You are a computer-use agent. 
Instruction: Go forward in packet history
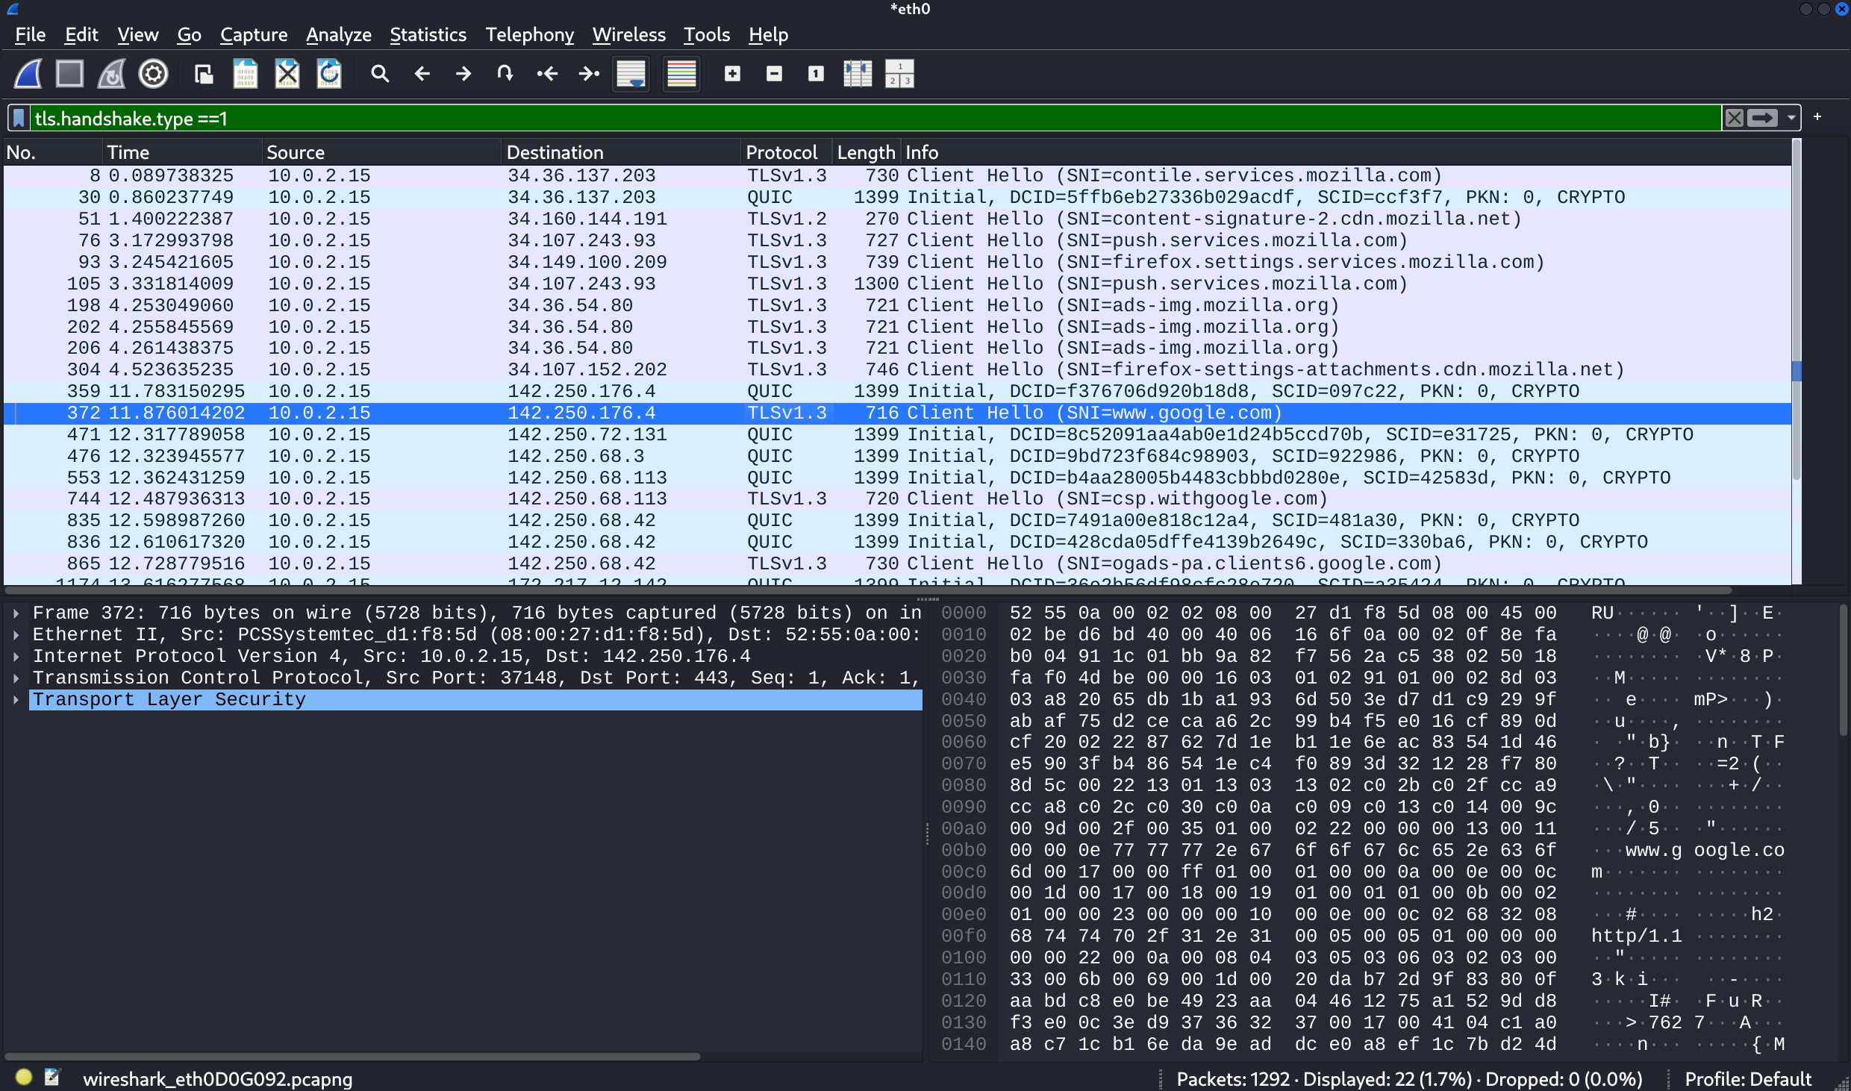click(x=463, y=74)
